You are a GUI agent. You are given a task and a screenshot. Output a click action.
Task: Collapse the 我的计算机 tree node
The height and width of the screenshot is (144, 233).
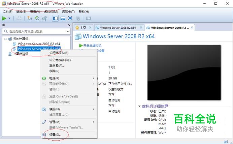click(5, 39)
